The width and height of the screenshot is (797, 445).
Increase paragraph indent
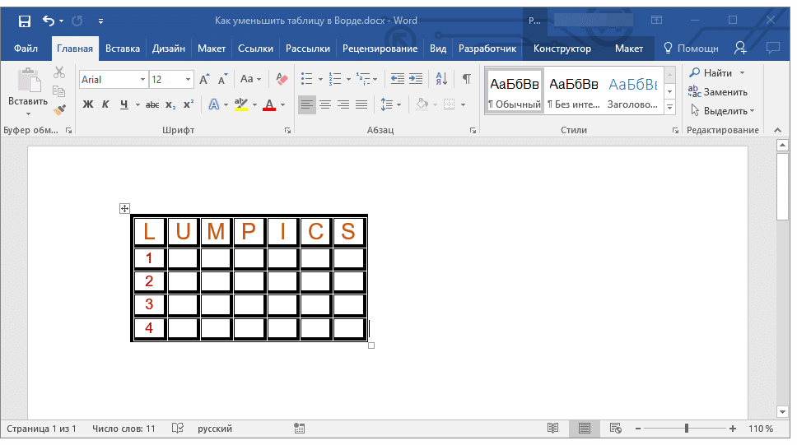[416, 79]
